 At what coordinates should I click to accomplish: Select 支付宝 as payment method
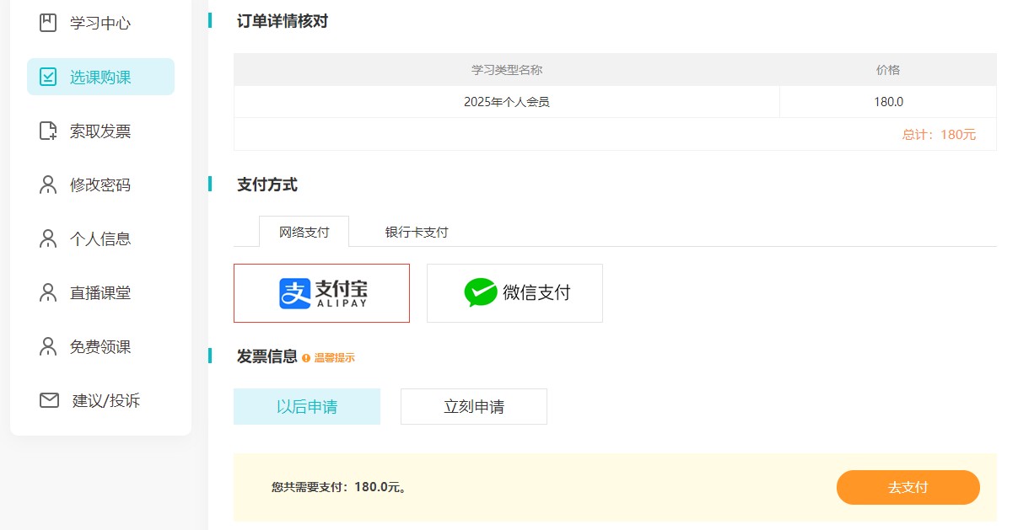321,292
